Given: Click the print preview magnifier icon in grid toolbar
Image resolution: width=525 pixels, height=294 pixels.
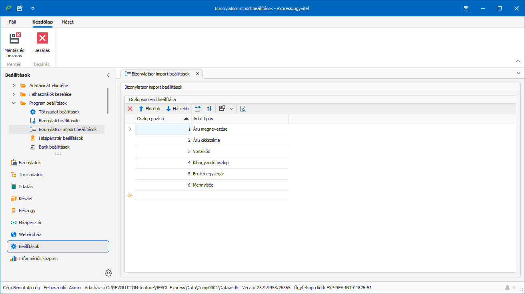Looking at the screenshot, I should [x=242, y=109].
